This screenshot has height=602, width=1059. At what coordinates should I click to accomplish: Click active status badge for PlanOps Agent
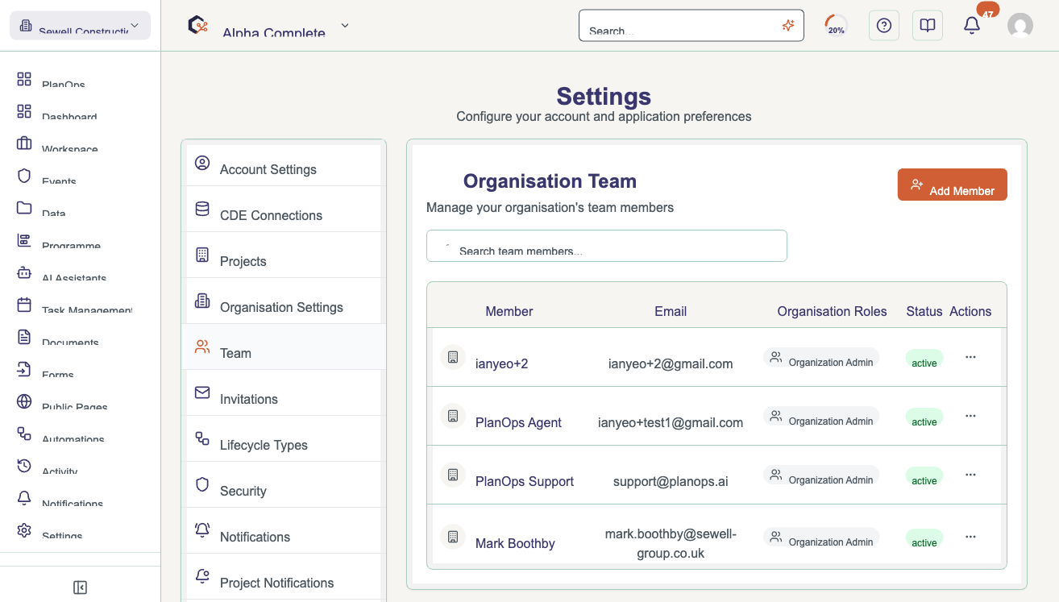pyautogui.click(x=924, y=417)
